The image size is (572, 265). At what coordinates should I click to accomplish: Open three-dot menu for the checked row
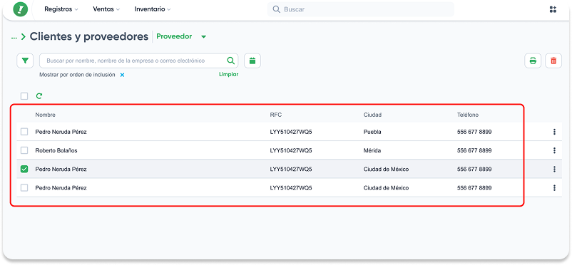tap(554, 169)
